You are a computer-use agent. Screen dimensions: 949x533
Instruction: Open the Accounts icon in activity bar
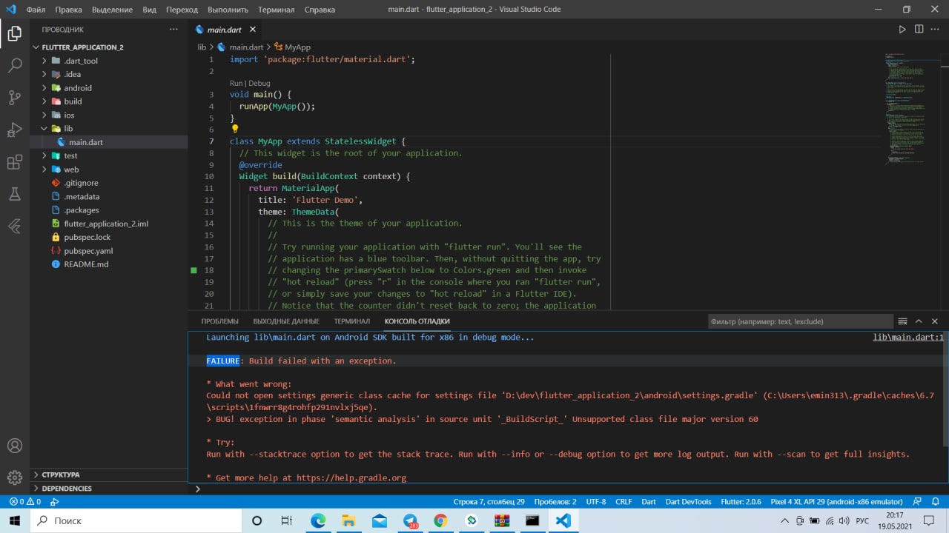pyautogui.click(x=15, y=446)
